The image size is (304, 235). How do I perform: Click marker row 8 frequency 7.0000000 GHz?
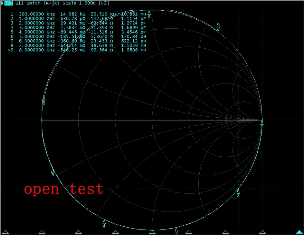tap(37, 45)
